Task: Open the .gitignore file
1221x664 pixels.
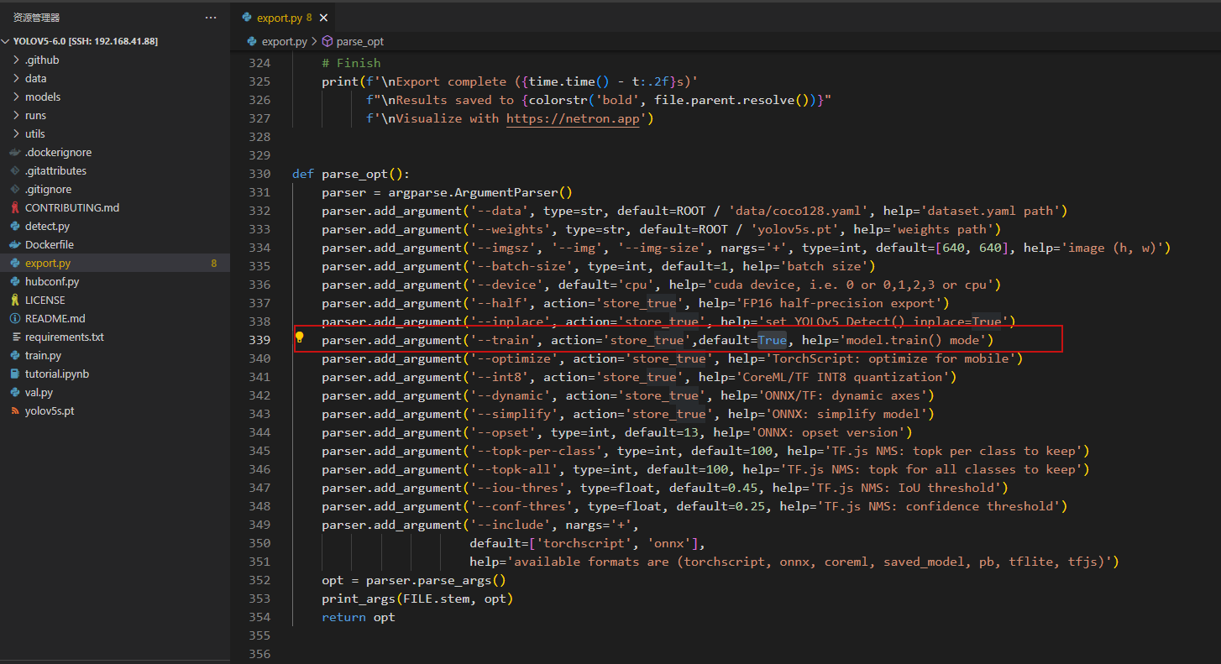Action: point(115,189)
